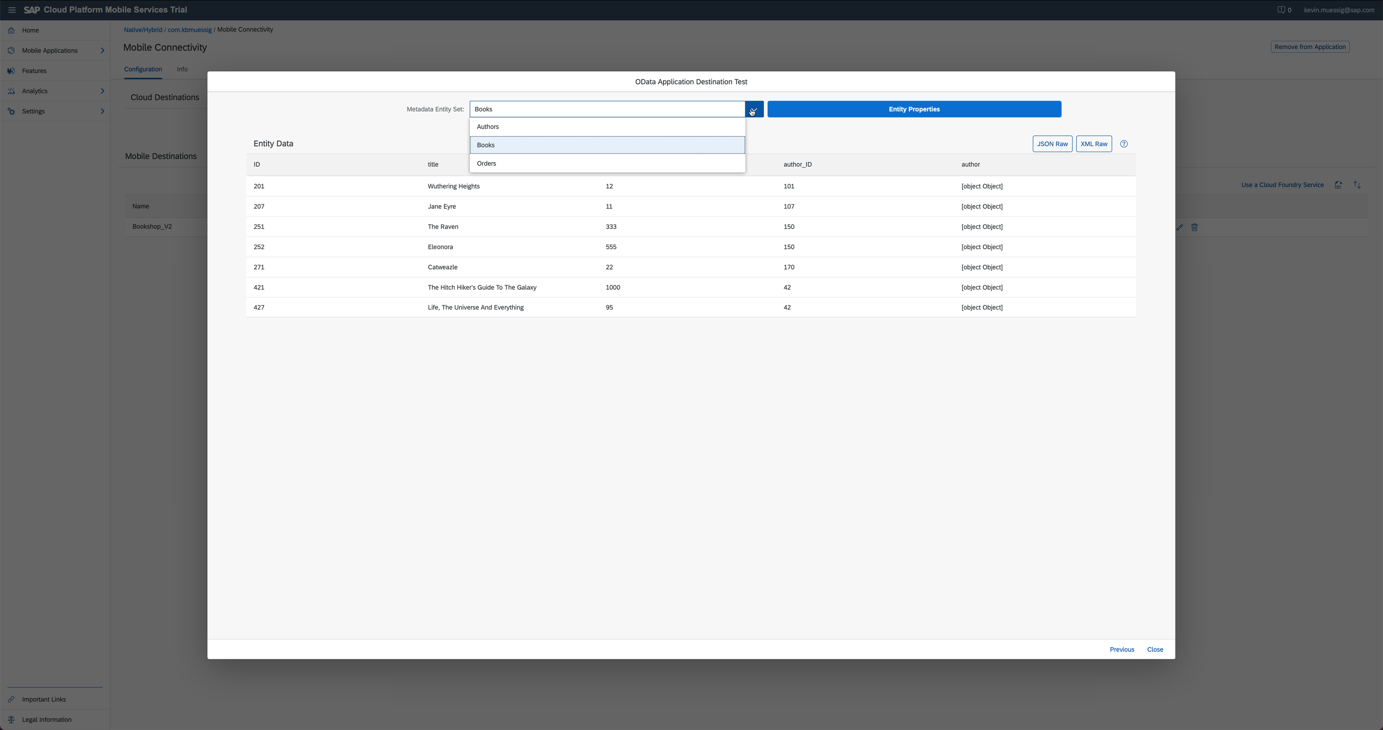This screenshot has width=1383, height=730.
Task: Click the notifications icon in header
Action: 1281,10
